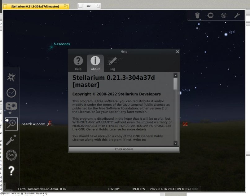Open the Date/time window clock icon
The height and width of the screenshot is (196, 250).
click(x=11, y=93)
